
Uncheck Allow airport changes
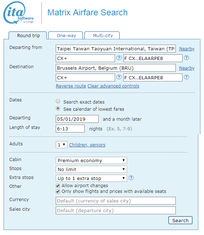58,186
